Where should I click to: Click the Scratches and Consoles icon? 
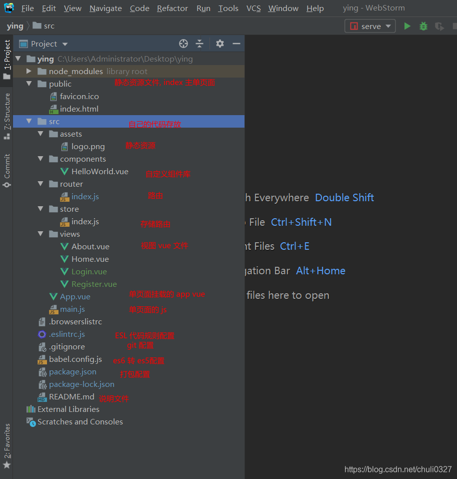(x=31, y=422)
